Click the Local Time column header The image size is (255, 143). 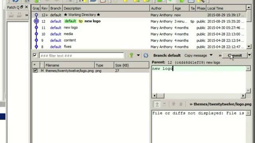click(x=226, y=8)
